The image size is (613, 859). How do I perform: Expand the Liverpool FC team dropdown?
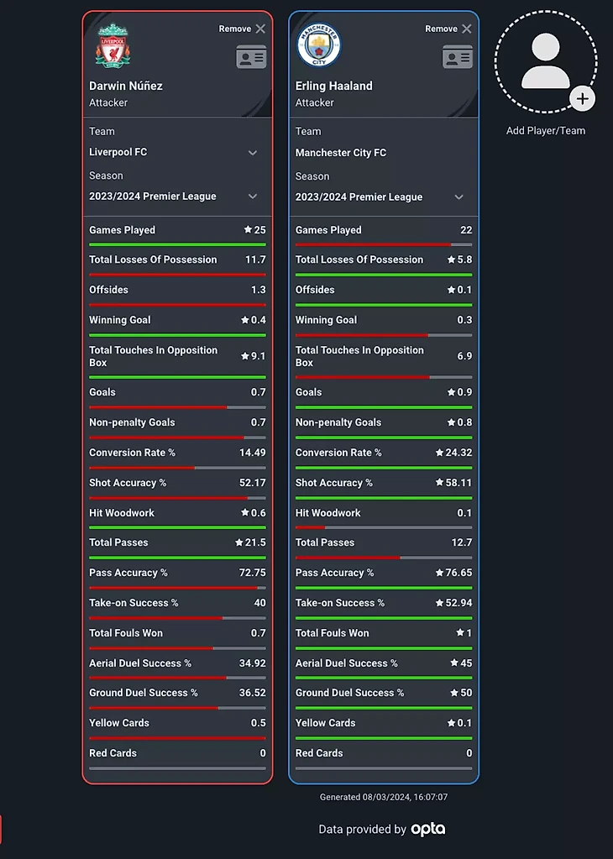pyautogui.click(x=253, y=153)
